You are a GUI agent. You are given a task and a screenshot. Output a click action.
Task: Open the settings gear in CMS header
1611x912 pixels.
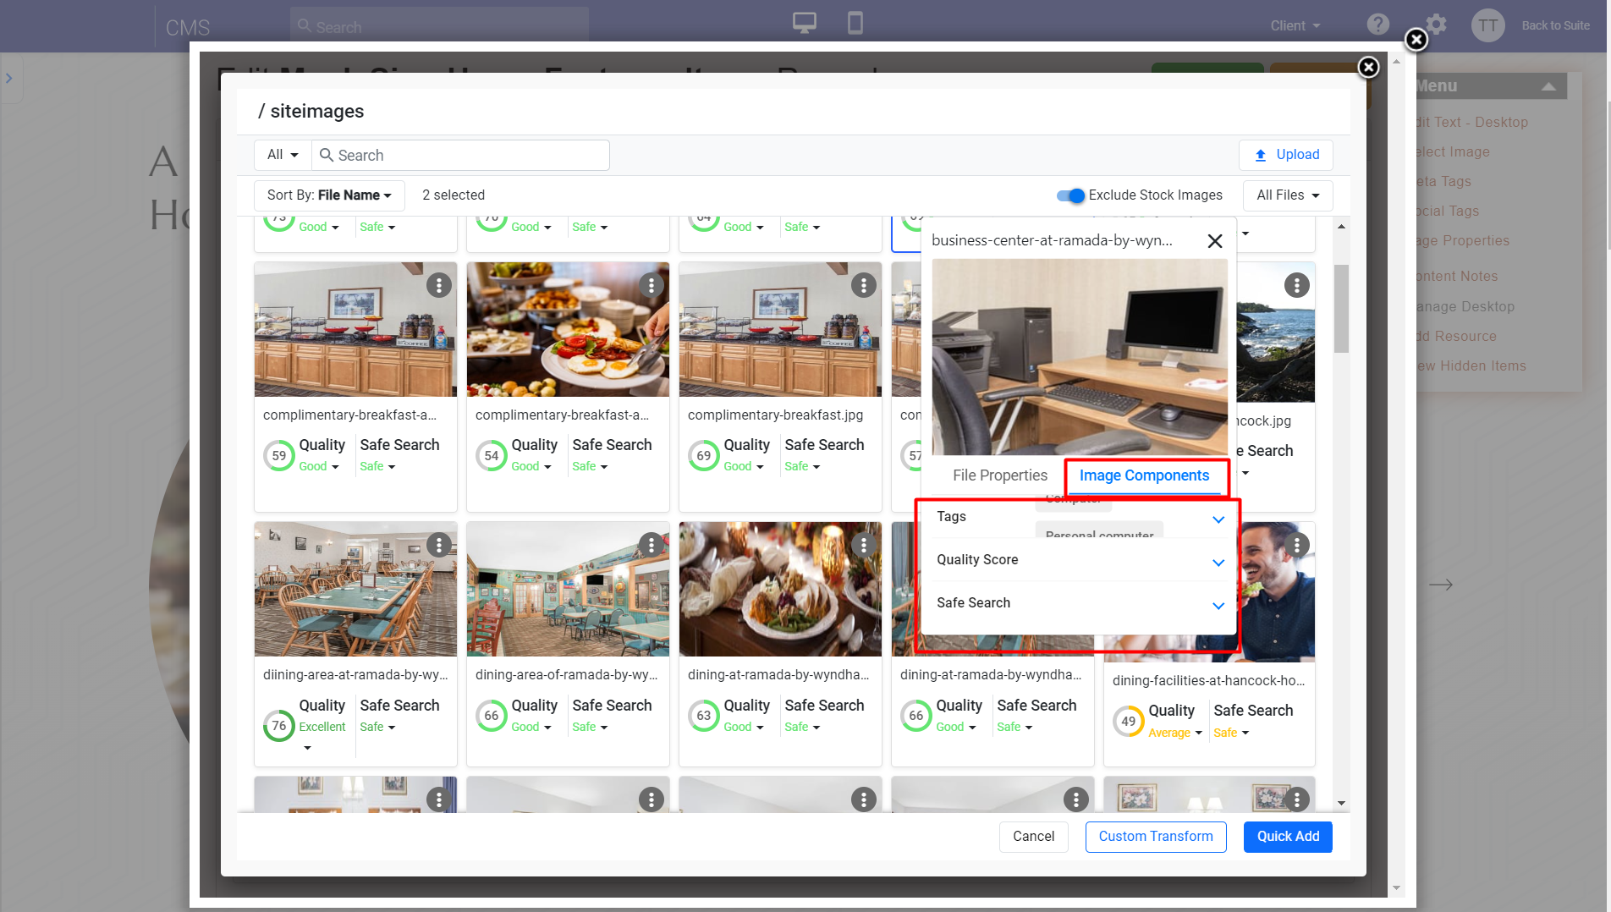(1436, 25)
